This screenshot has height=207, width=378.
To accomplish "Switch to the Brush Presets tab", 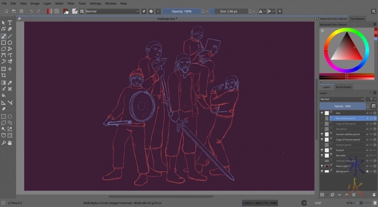I will click(343, 87).
